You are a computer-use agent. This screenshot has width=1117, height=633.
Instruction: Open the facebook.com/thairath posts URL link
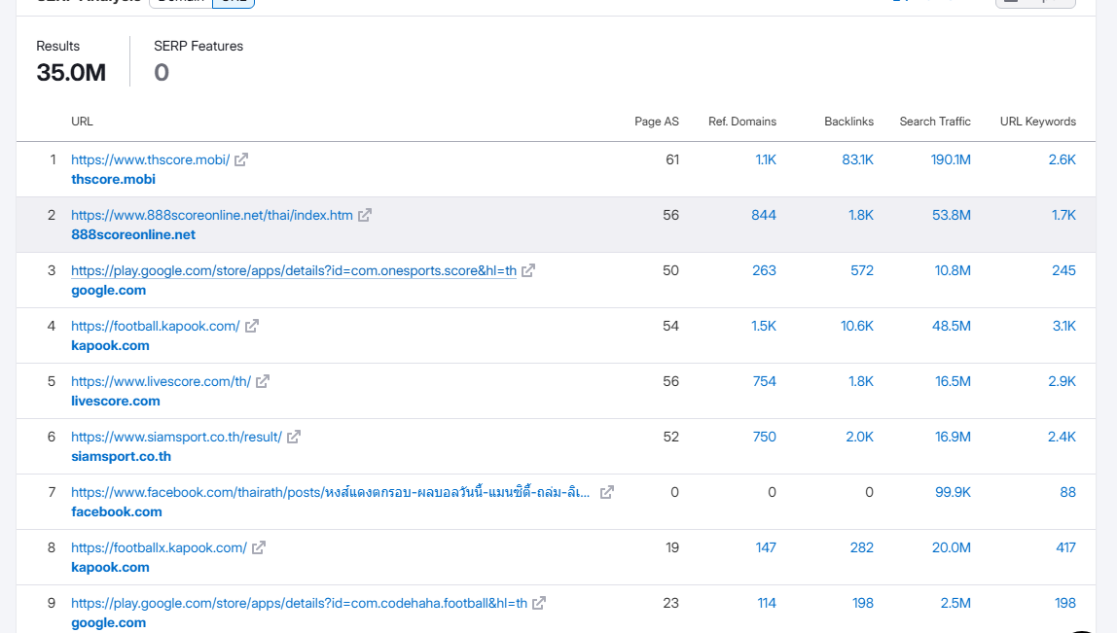pyautogui.click(x=331, y=493)
